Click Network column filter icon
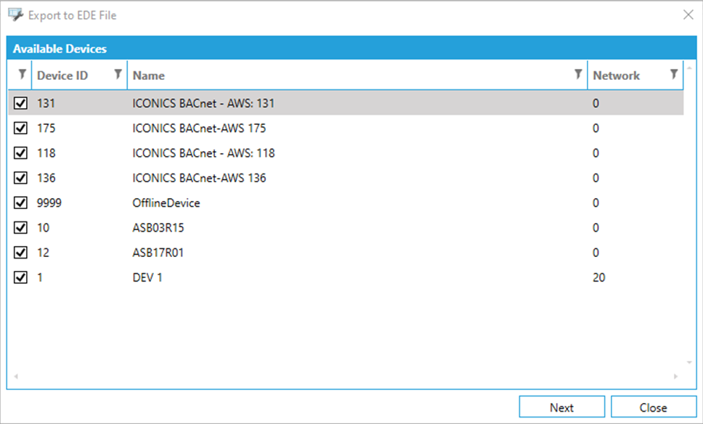Image resolution: width=703 pixels, height=424 pixels. (674, 74)
